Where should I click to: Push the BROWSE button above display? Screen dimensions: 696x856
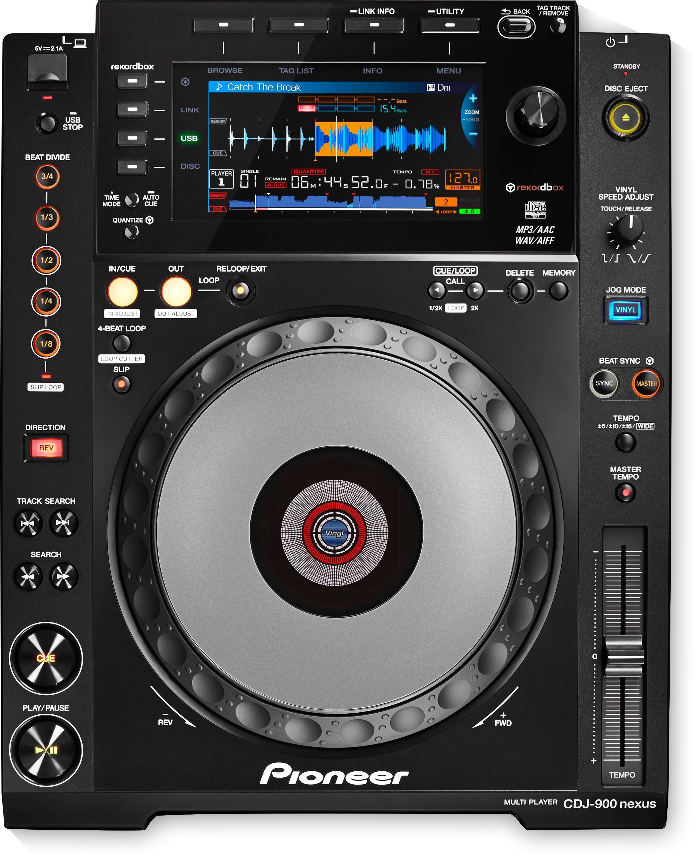coord(223,25)
